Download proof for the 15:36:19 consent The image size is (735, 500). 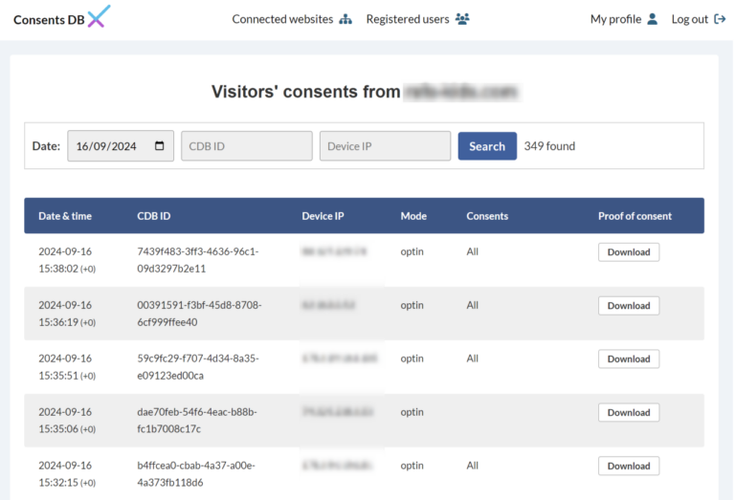tap(628, 306)
